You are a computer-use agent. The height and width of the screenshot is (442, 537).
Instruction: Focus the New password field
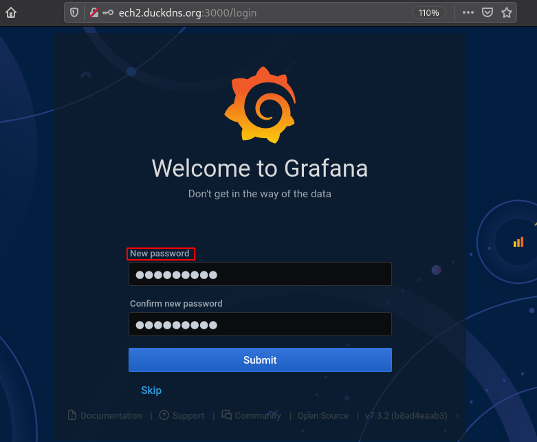coord(260,274)
